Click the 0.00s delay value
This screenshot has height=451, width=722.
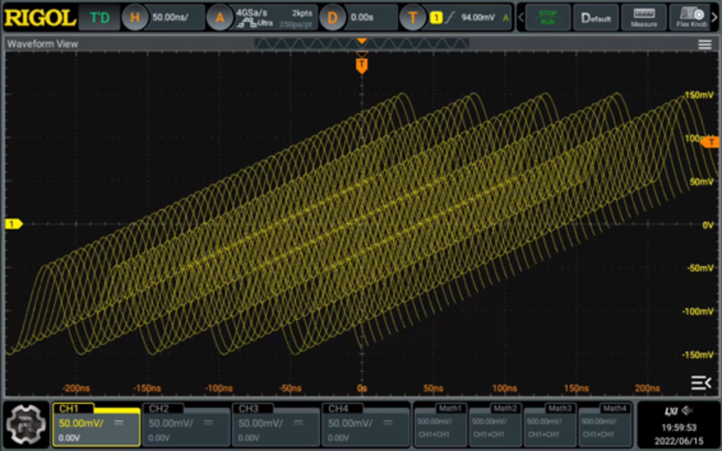[x=362, y=18]
